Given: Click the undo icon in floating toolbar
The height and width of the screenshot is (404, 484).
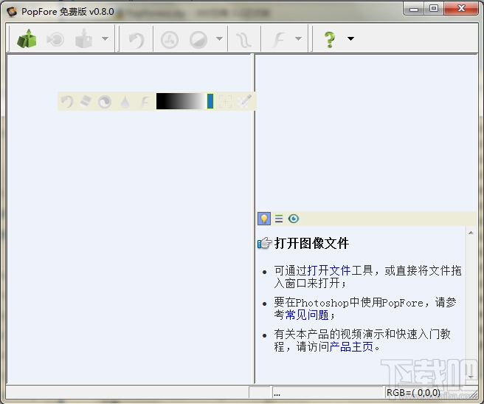Looking at the screenshot, I should [x=66, y=101].
